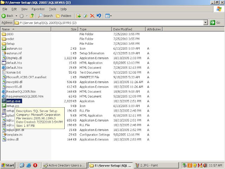The image size is (225, 169).
Task: Open the View menu
Action: (x=24, y=9)
